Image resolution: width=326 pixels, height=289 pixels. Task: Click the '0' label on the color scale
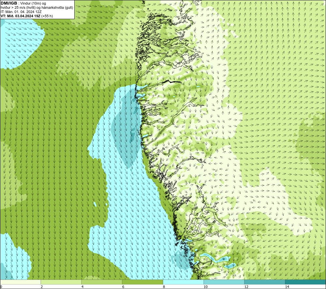point(1,287)
